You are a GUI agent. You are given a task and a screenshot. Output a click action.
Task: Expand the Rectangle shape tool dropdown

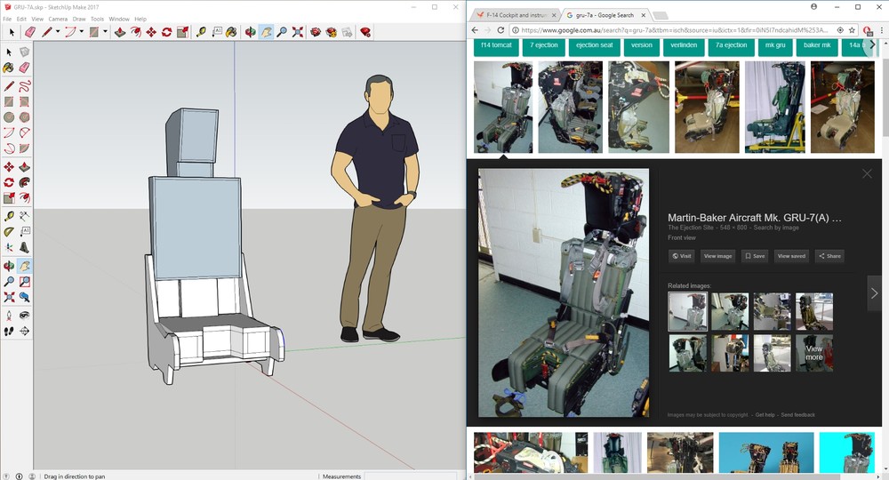point(104,32)
